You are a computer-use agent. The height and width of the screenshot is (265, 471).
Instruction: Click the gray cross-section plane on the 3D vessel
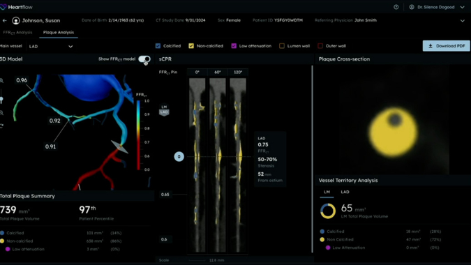[x=120, y=146]
